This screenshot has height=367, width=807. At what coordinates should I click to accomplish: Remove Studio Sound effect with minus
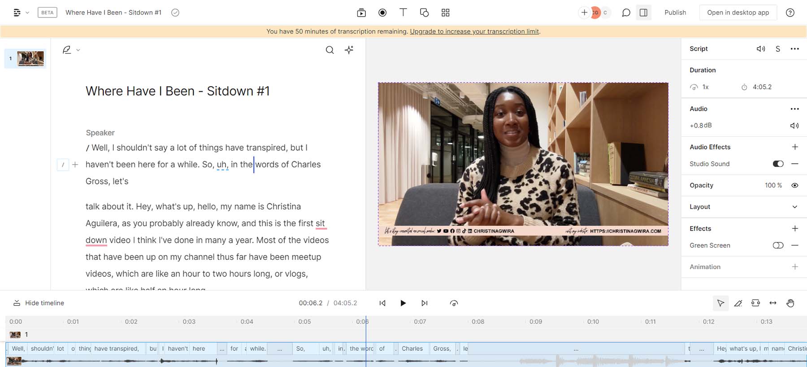795,164
